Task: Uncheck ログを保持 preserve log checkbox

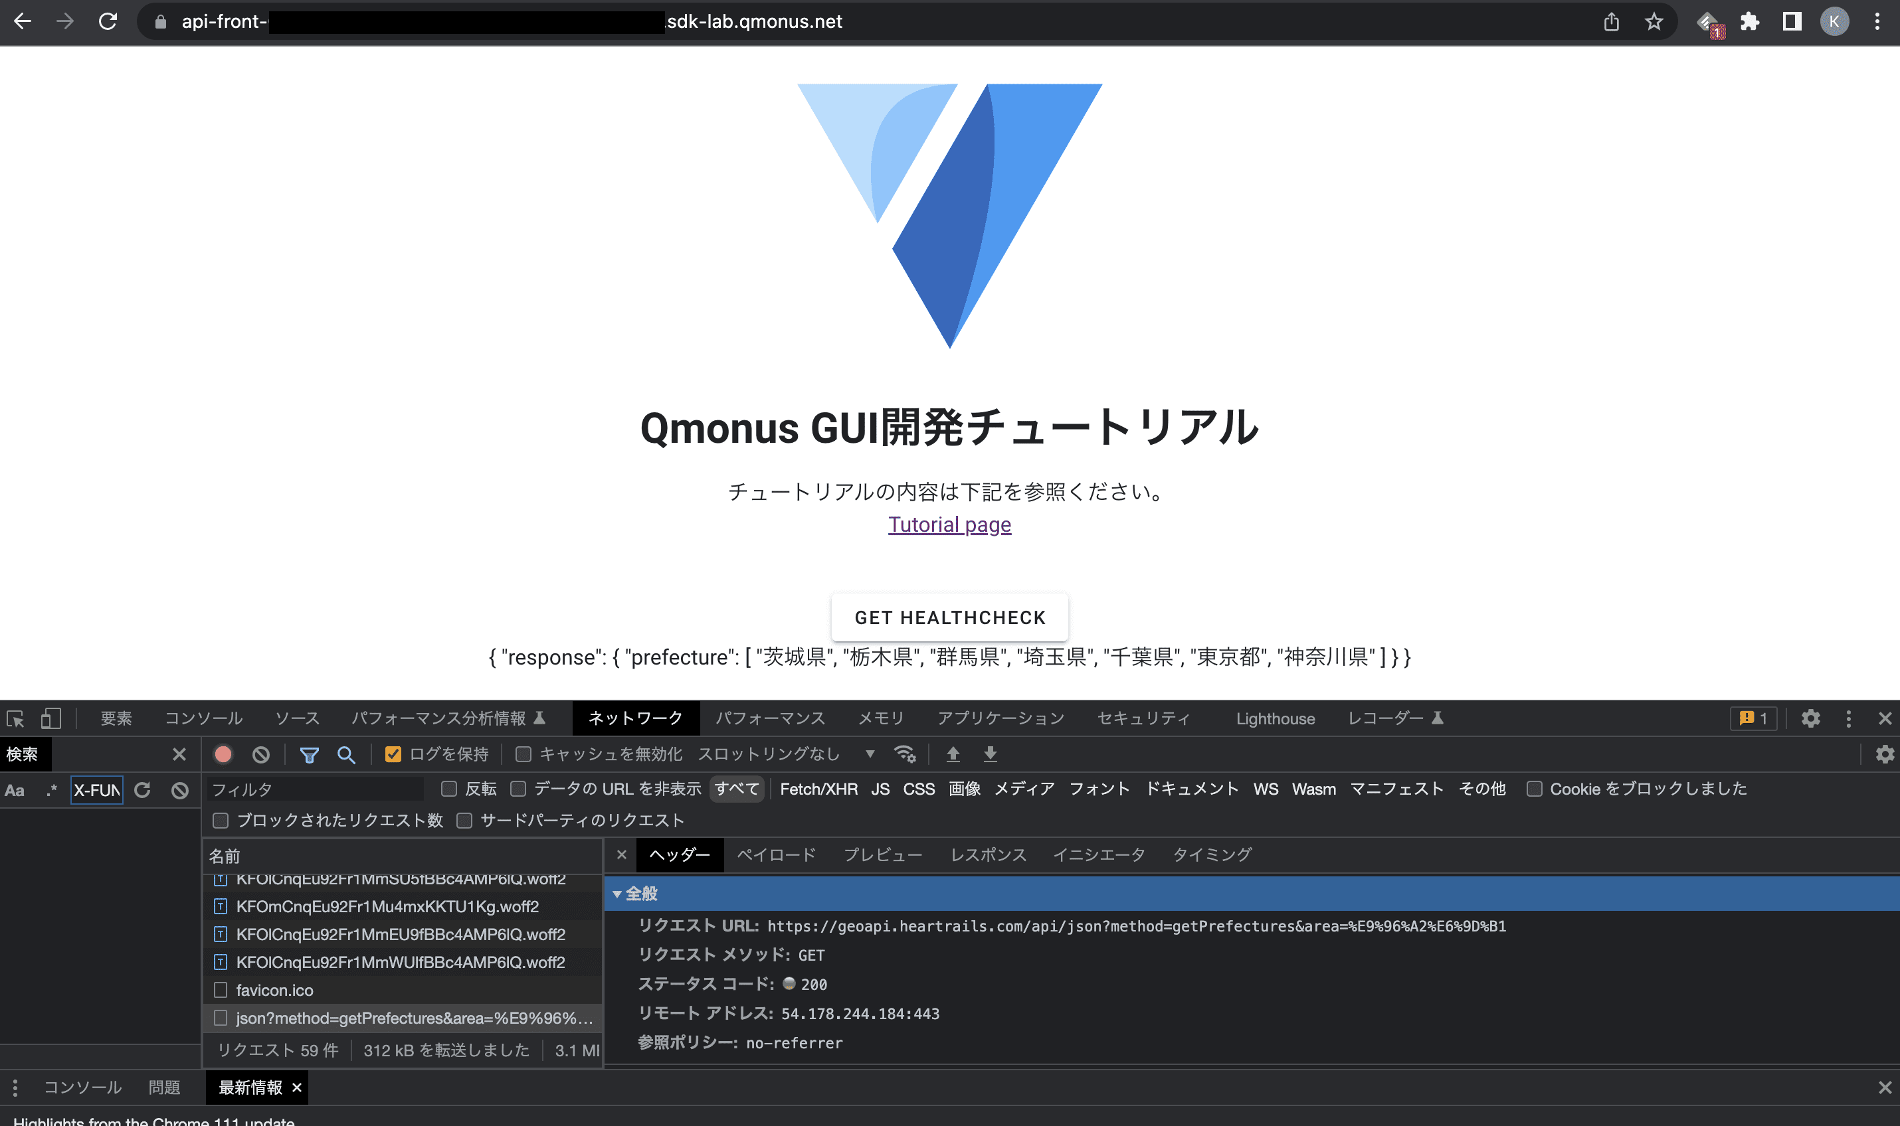Action: click(393, 754)
